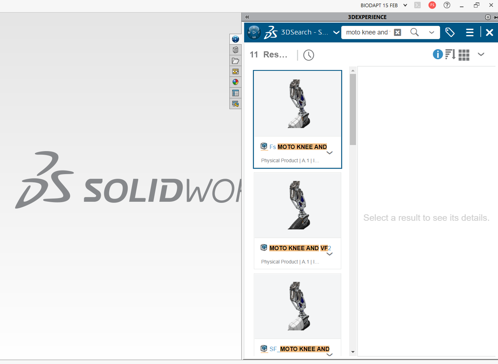Click the 3DS logo next to 3DSearch
The image size is (498, 364).
click(x=271, y=32)
